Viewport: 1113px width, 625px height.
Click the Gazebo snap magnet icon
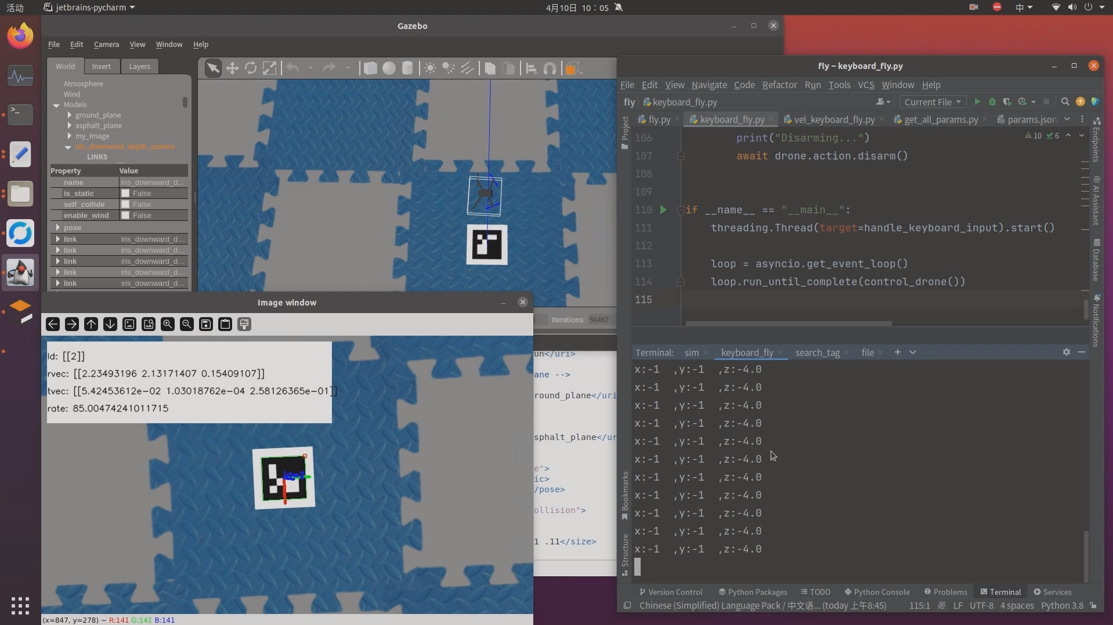point(550,68)
